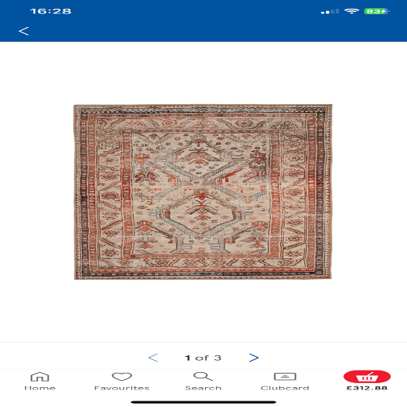Go back using the top-left arrow
Image resolution: width=407 pixels, height=407 pixels.
coord(24,31)
